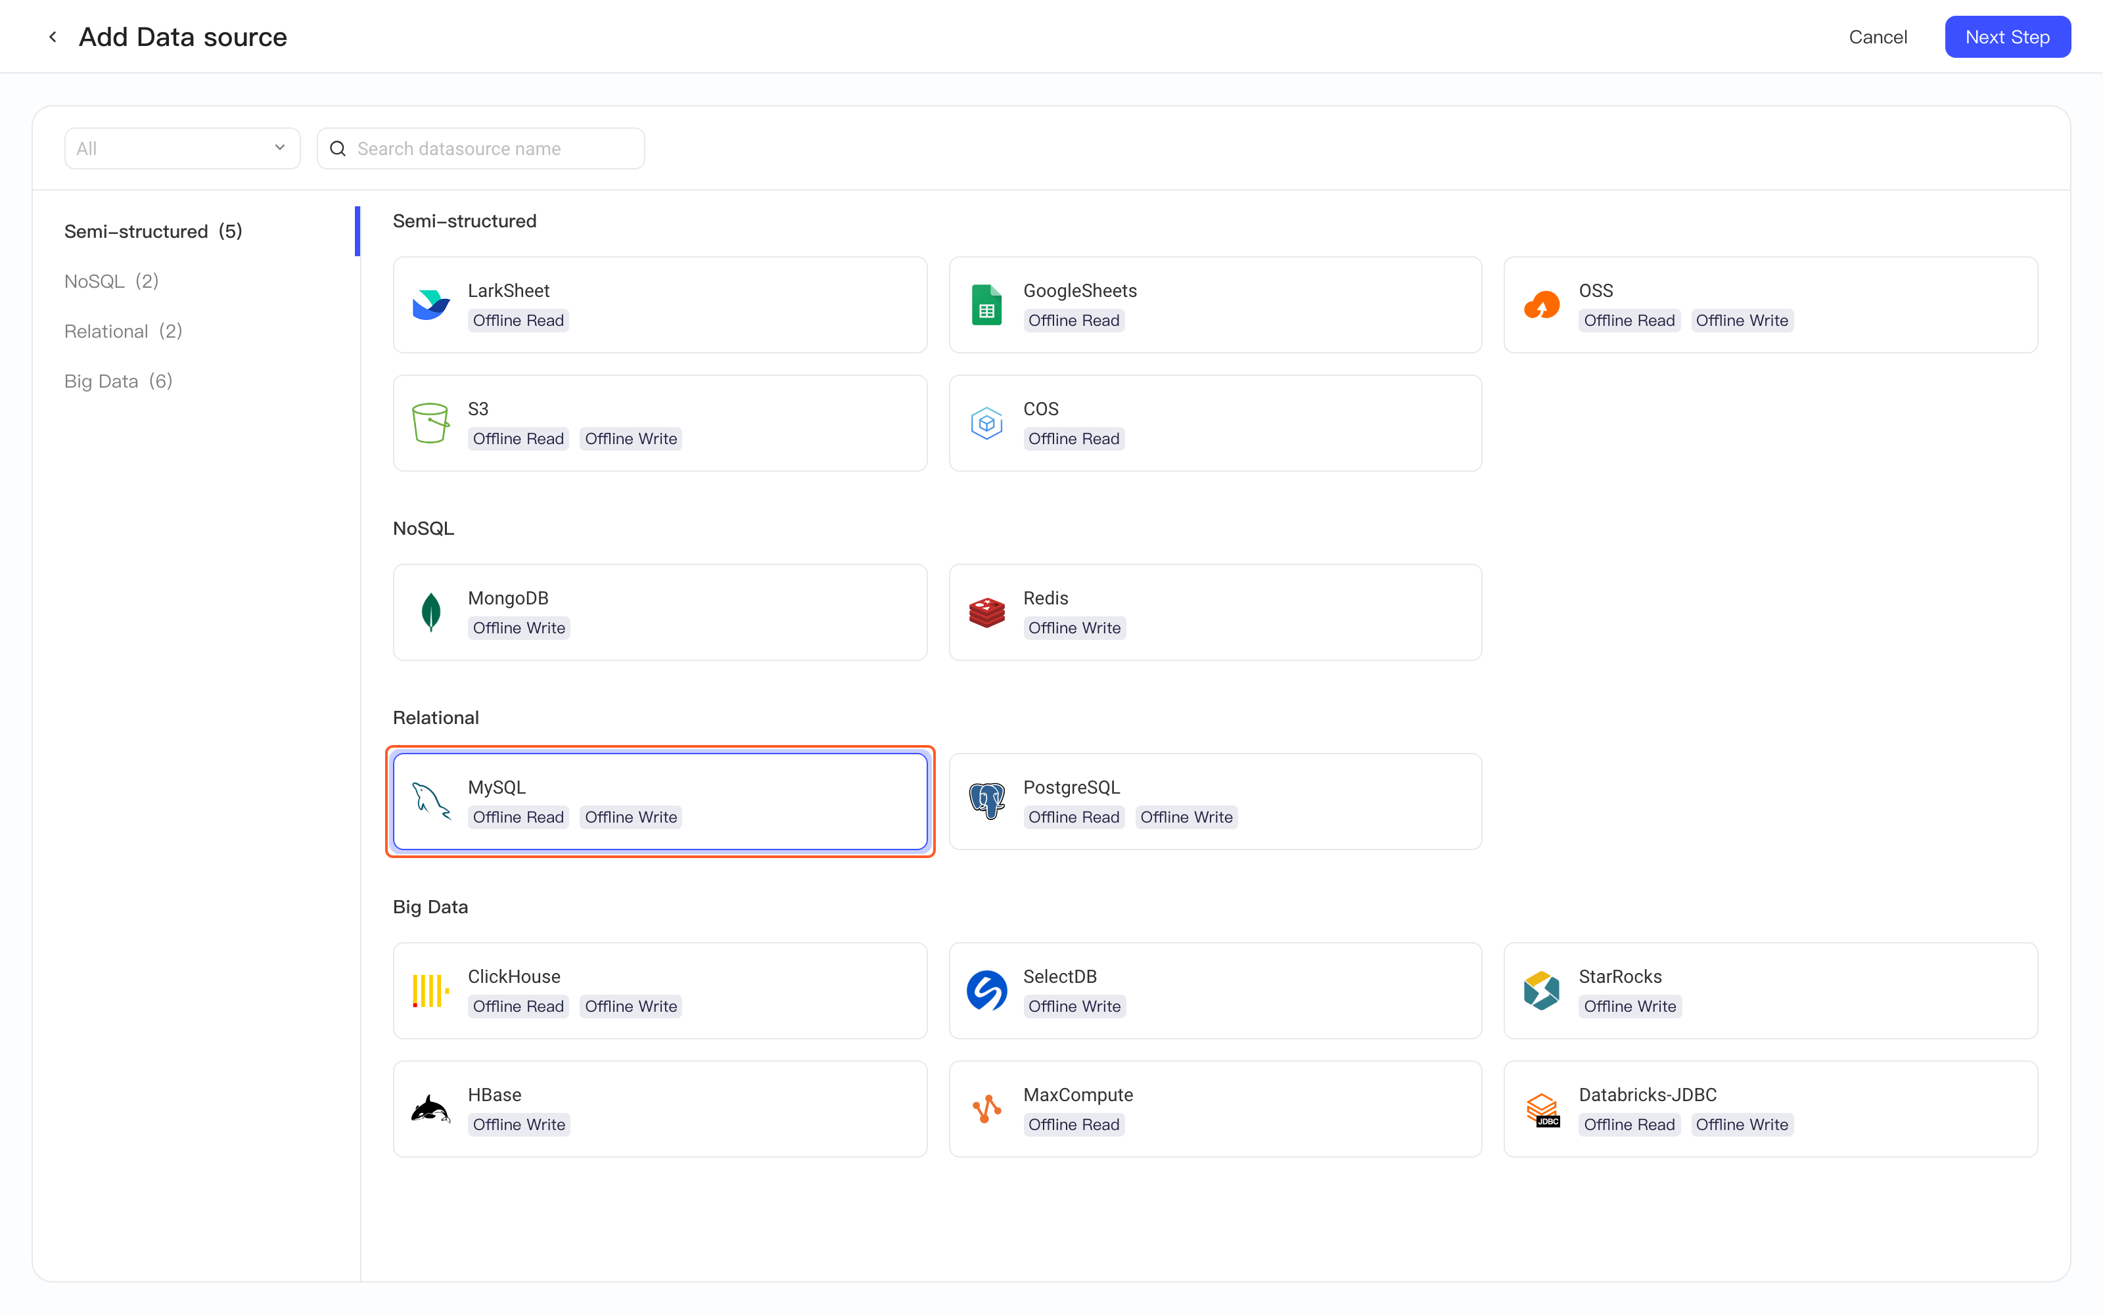Click the SelectDB blue circle icon

pyautogui.click(x=986, y=991)
